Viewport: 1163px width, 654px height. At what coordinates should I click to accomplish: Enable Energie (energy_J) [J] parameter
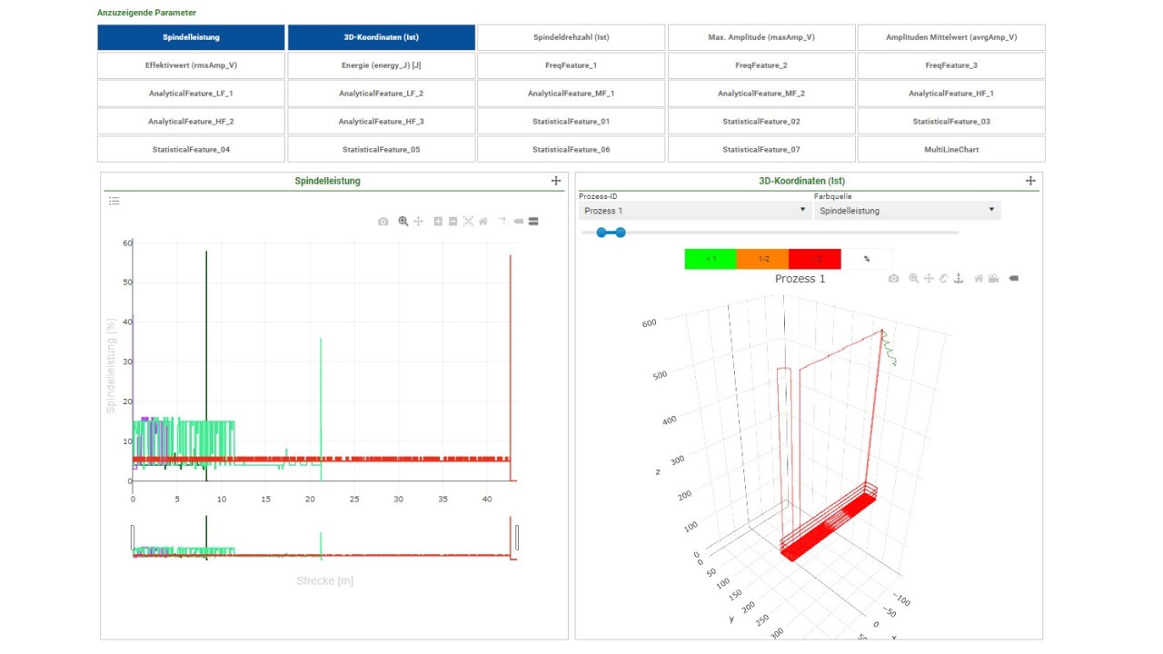click(x=382, y=65)
